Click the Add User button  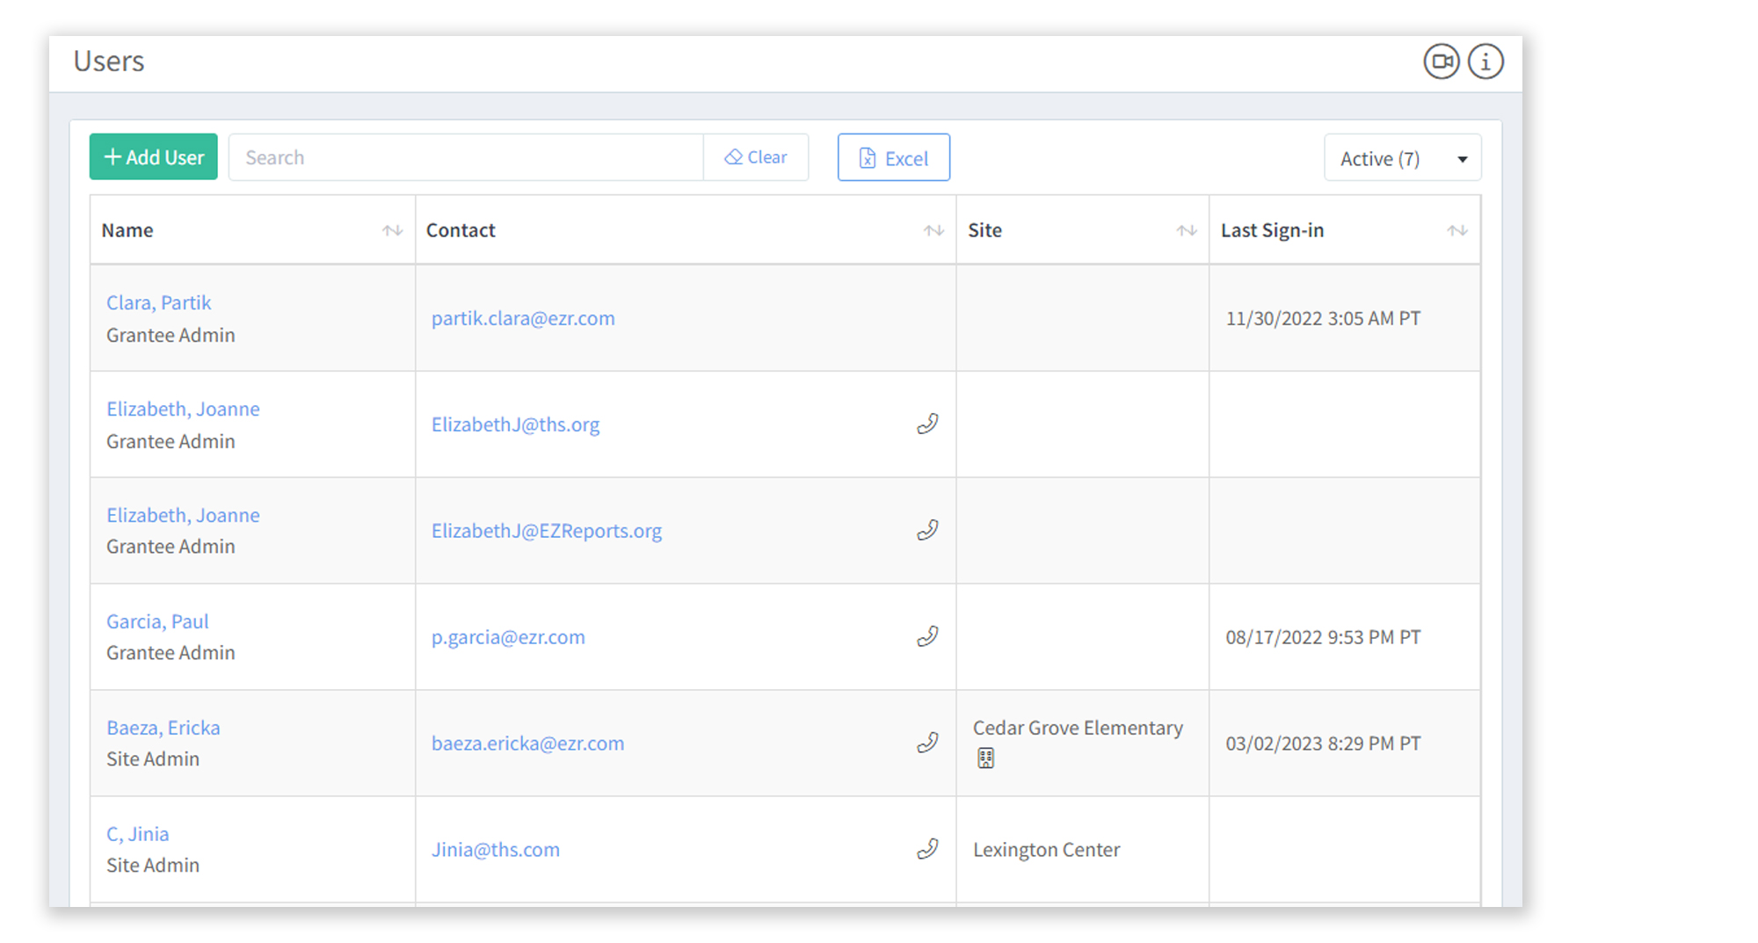coord(154,157)
